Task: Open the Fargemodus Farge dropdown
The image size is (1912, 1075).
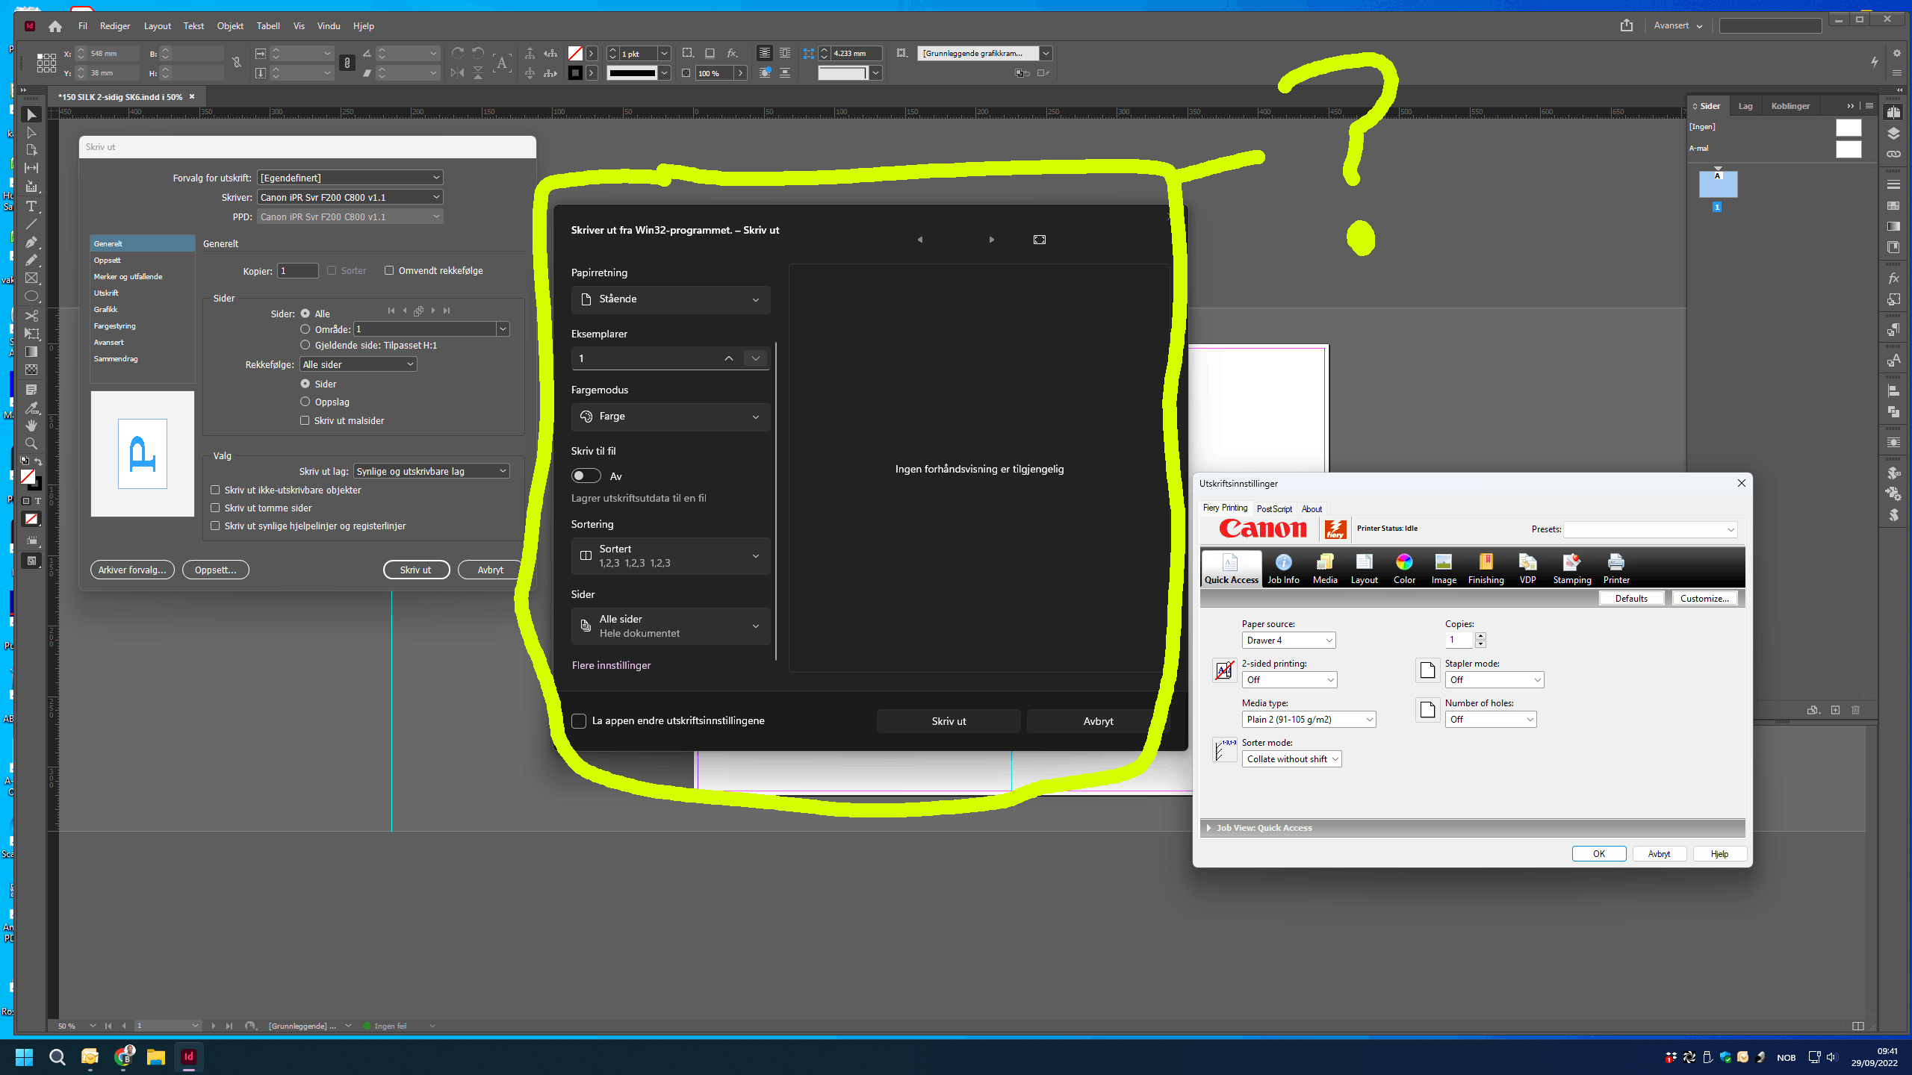Action: point(670,417)
